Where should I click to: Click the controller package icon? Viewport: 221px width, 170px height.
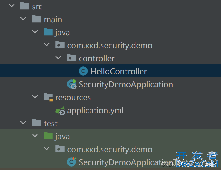tap(71, 58)
